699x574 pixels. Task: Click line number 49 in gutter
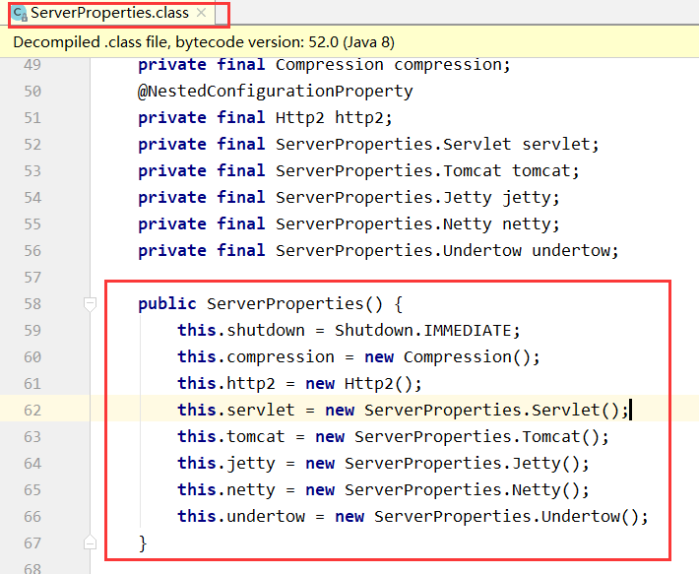(32, 65)
